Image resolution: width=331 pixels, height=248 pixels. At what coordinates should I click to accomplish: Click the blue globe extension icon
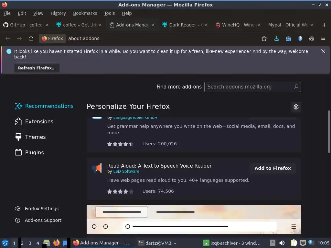coord(300,38)
